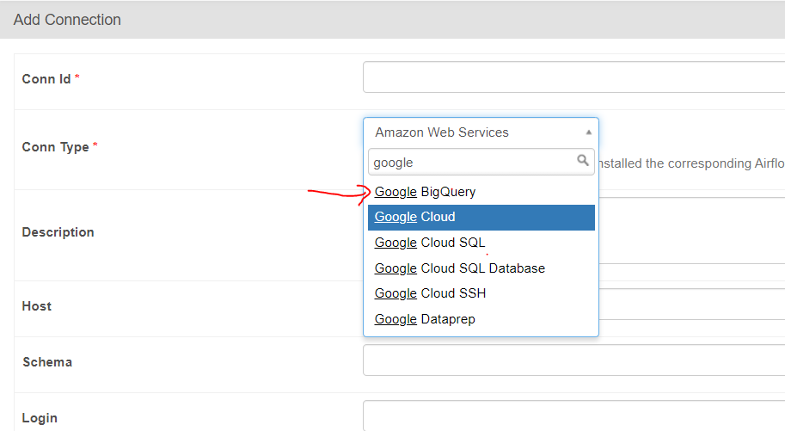785x431 pixels.
Task: Click the Description text area
Action: point(688,232)
